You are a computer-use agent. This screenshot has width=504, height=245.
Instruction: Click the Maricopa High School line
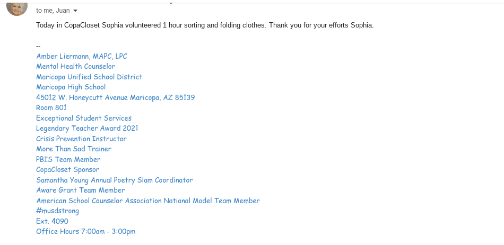[71, 87]
